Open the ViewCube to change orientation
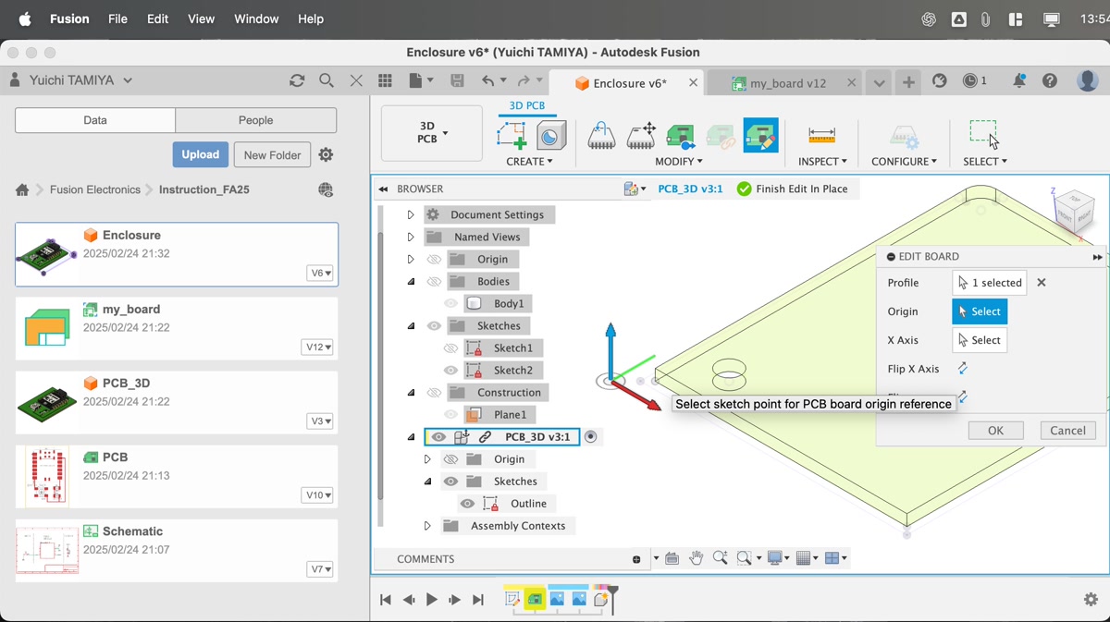Image resolution: width=1110 pixels, height=622 pixels. coord(1072,212)
